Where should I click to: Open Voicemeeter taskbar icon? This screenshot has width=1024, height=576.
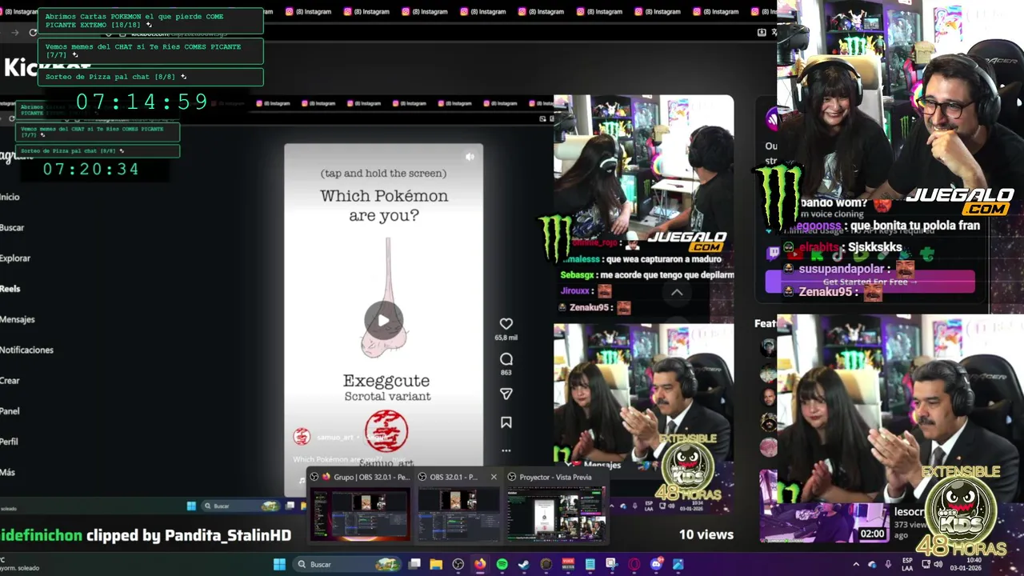tap(568, 564)
